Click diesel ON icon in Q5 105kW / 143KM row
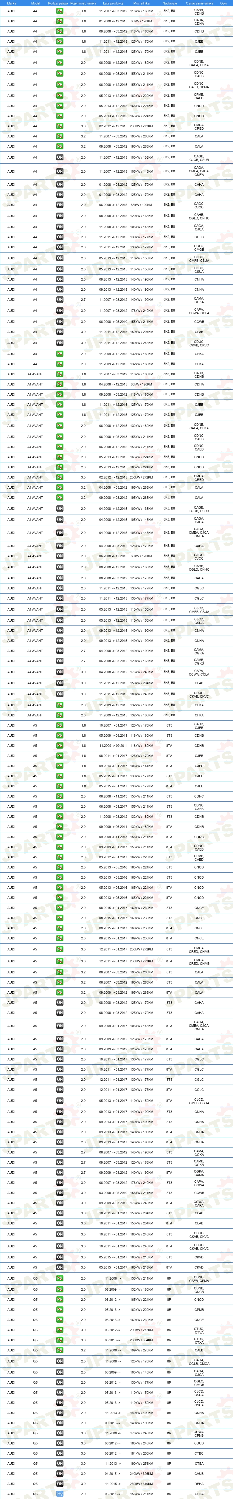Viewport: 233px width, 1499px height. tap(60, 1372)
